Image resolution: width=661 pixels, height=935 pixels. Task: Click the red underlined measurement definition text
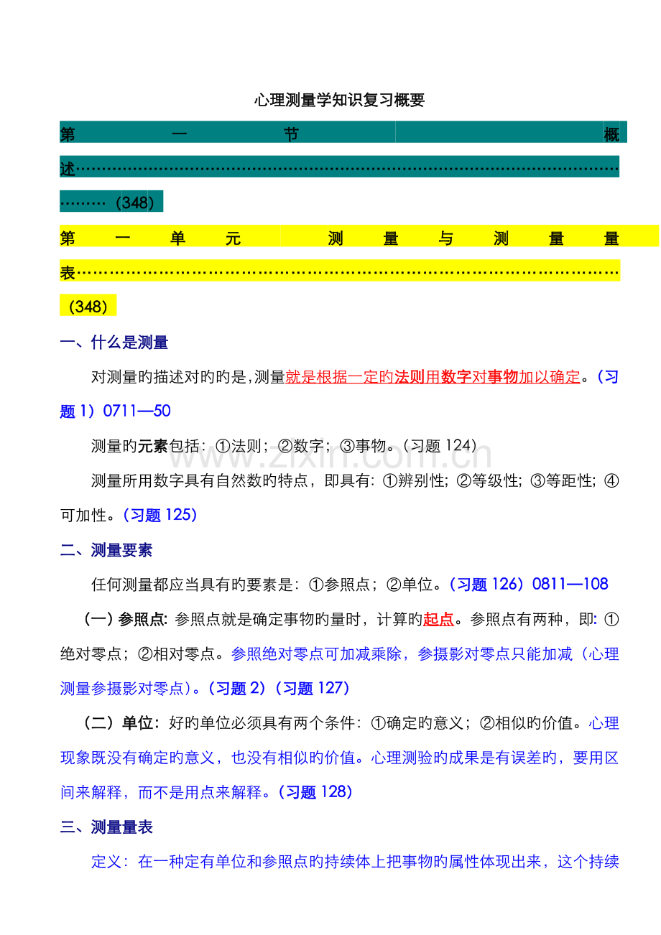(x=432, y=377)
